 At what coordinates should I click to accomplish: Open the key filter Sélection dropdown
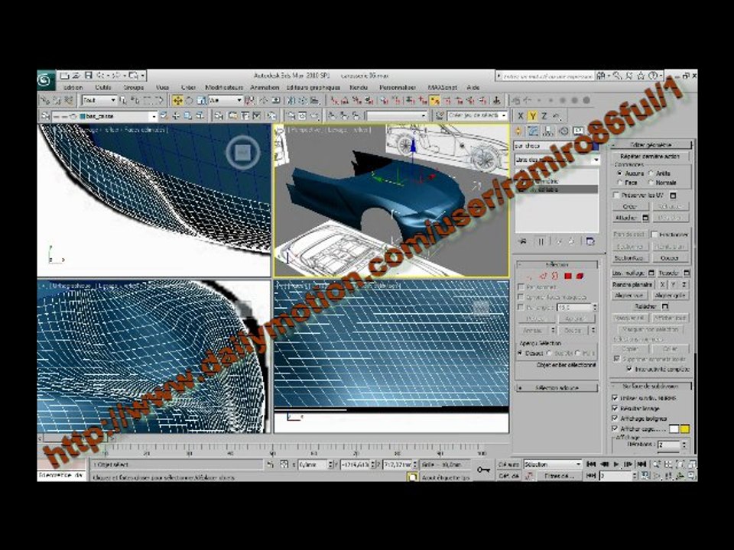point(552,464)
